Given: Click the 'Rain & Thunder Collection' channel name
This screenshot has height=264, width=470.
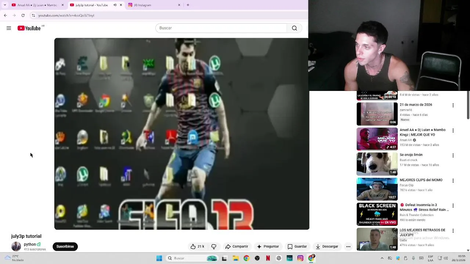Looking at the screenshot, I should pos(416,215).
